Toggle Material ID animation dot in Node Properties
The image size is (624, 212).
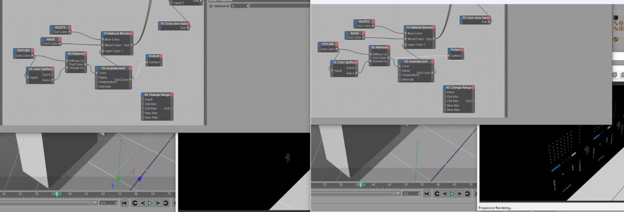(x=211, y=6)
